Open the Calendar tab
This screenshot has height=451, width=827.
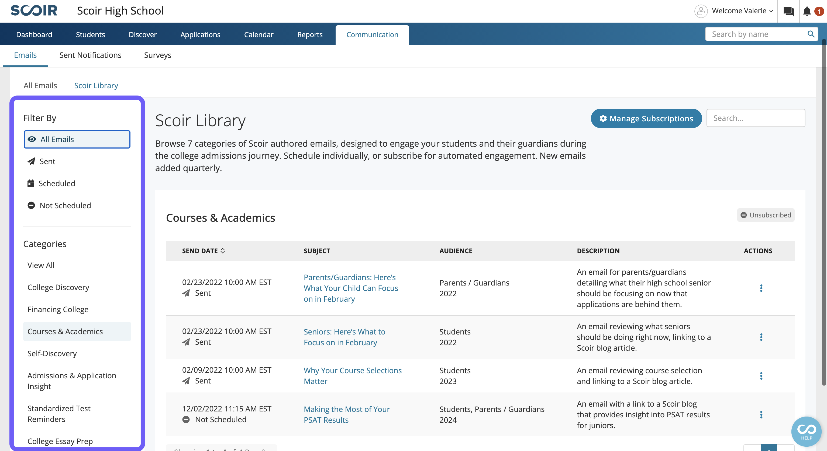(259, 35)
